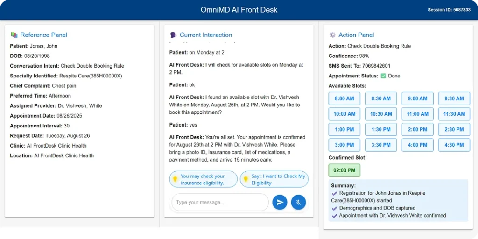The image size is (478, 239).
Task: Click Chief Complaint 'Chest pain'
Action: tap(64, 86)
